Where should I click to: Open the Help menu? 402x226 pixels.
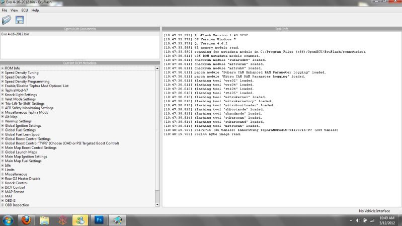click(x=35, y=10)
